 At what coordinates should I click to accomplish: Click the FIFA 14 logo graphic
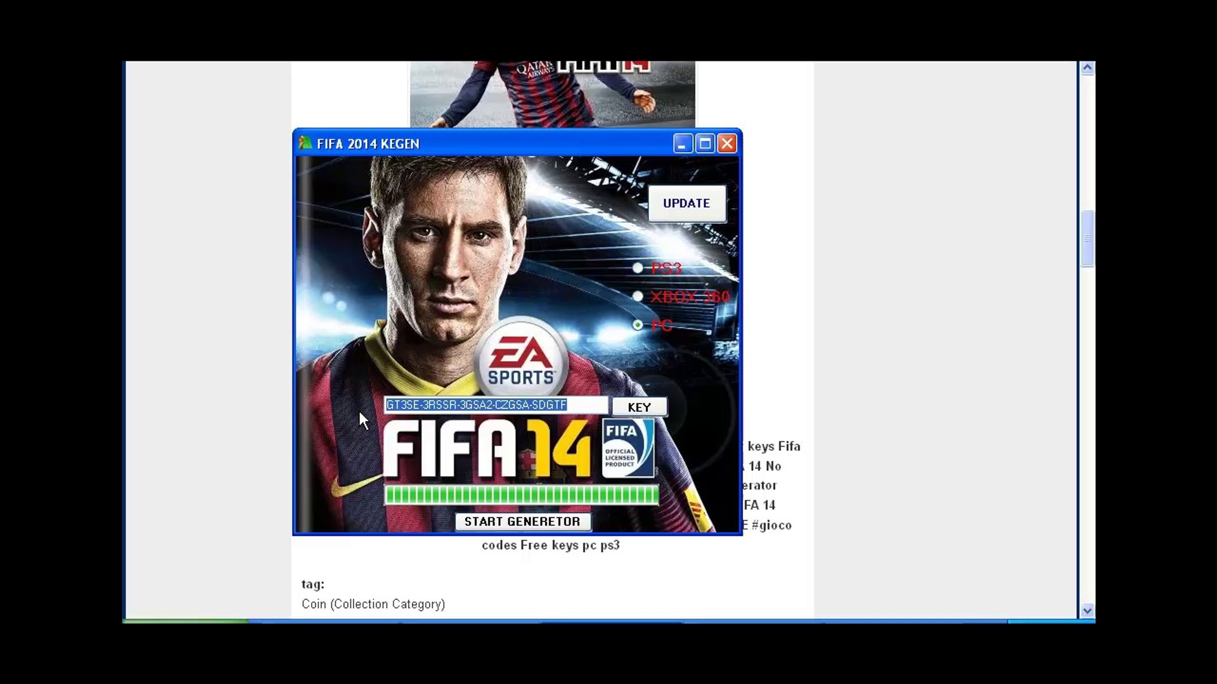tap(487, 448)
